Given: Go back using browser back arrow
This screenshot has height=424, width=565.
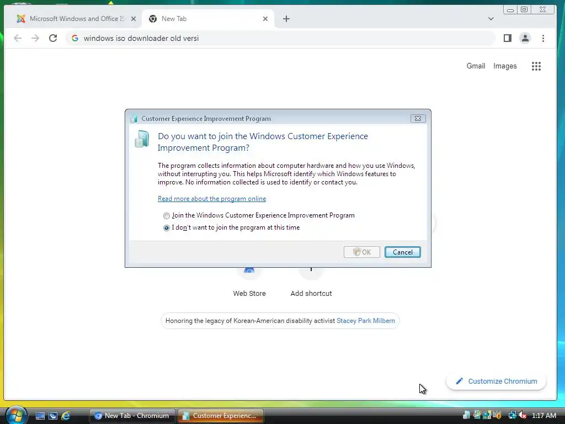Looking at the screenshot, I should [17, 38].
